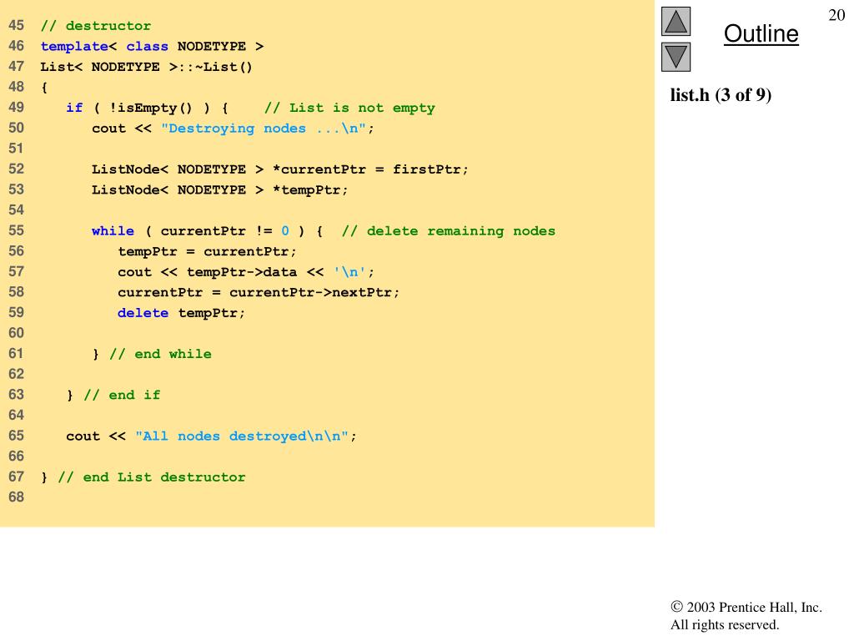854x641 pixels.
Task: Click the '© 2003 Prentice Hall, Inc.' copyright text
Action: point(746,608)
